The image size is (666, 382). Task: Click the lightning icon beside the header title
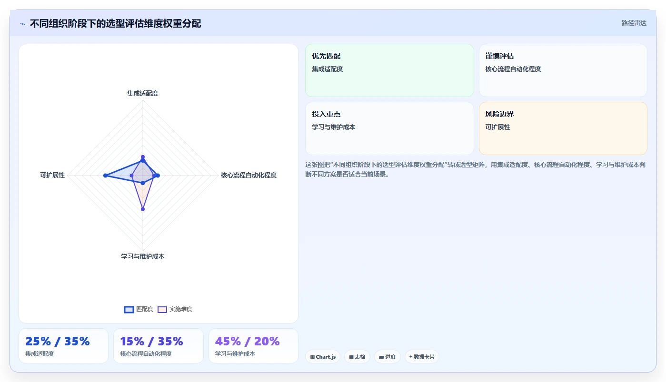[x=22, y=24]
